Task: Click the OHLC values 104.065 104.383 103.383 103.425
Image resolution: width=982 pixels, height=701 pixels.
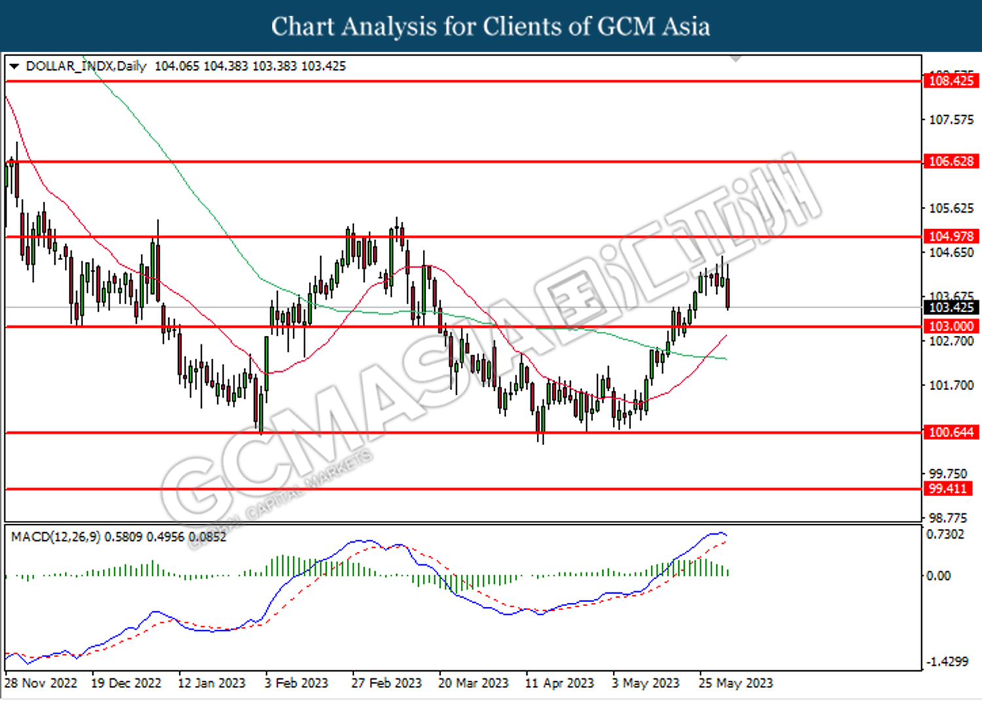Action: pyautogui.click(x=250, y=66)
